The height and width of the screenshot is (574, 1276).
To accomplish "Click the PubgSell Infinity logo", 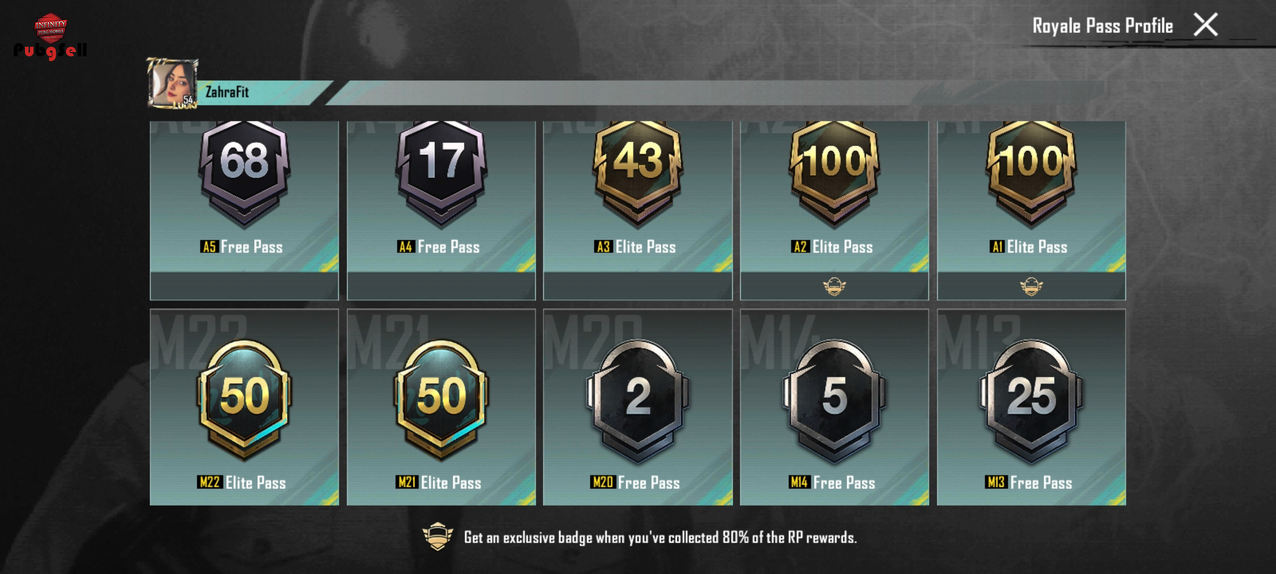I will click(50, 37).
